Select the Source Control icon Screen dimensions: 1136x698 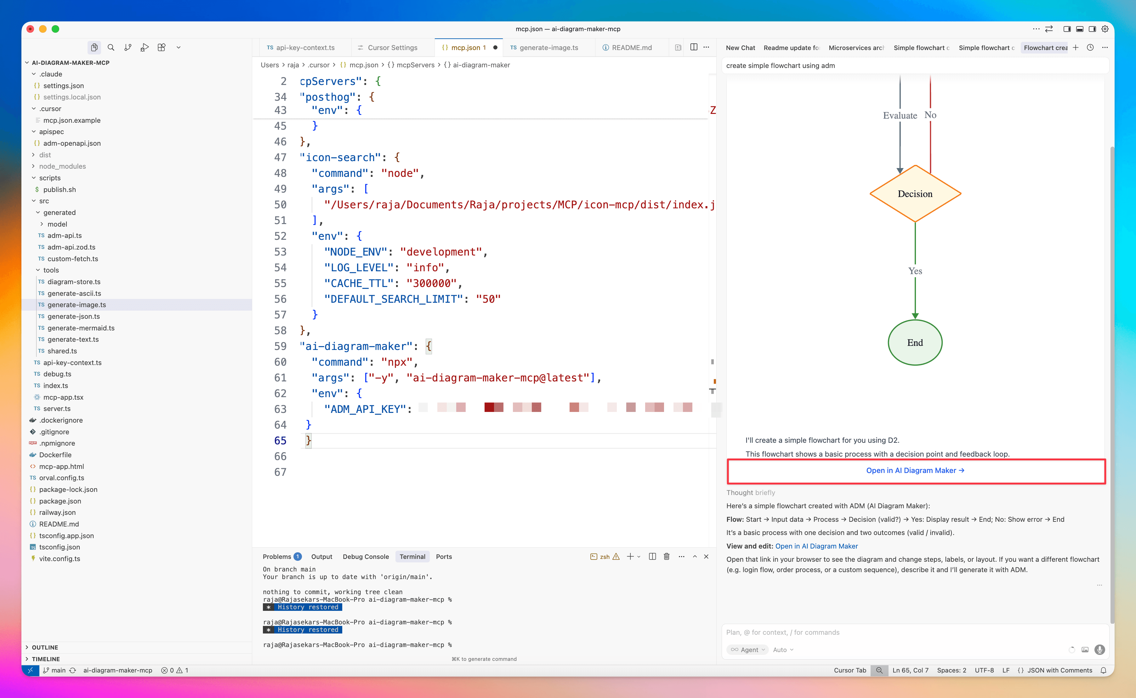click(x=128, y=47)
